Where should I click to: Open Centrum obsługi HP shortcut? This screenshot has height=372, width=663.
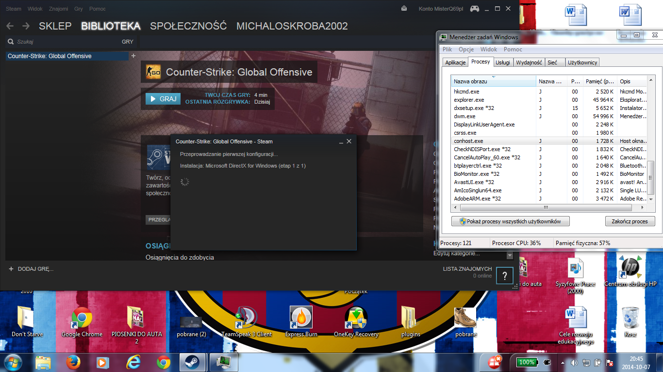pos(630,271)
